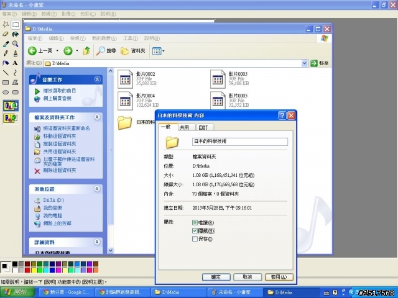This screenshot has height=298, width=398.
Task: Collapse the 檔案及資料夾工作 panel
Action: click(x=97, y=117)
